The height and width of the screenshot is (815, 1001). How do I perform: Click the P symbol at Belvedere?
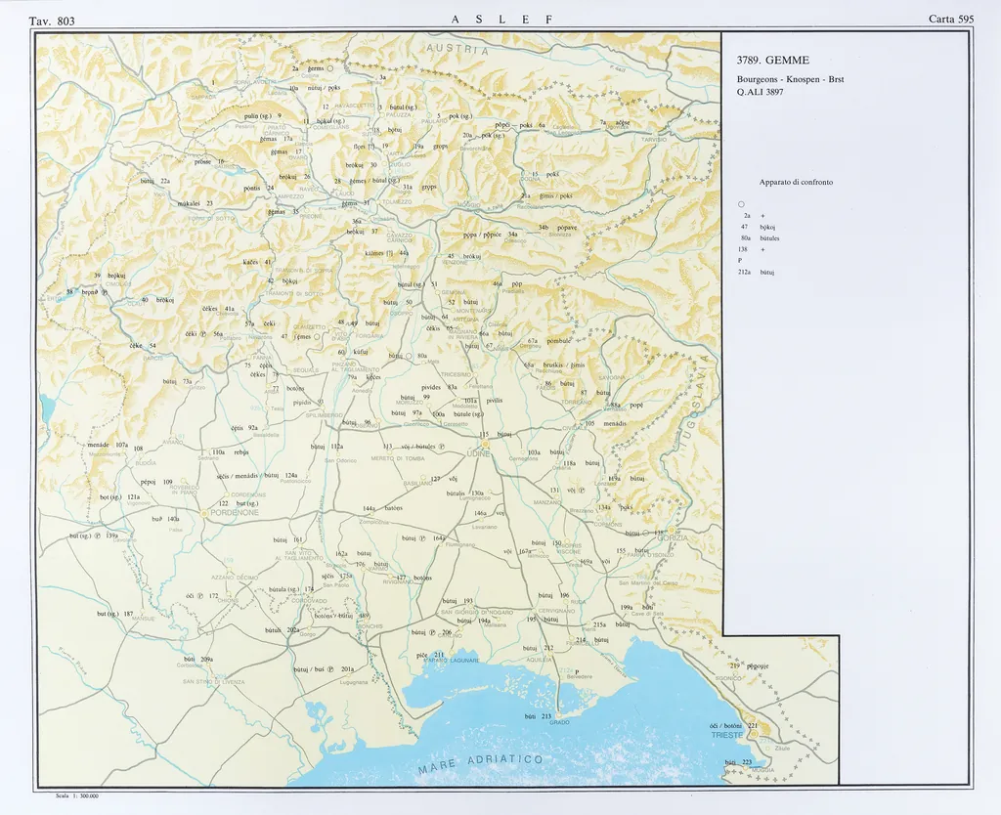(x=579, y=670)
